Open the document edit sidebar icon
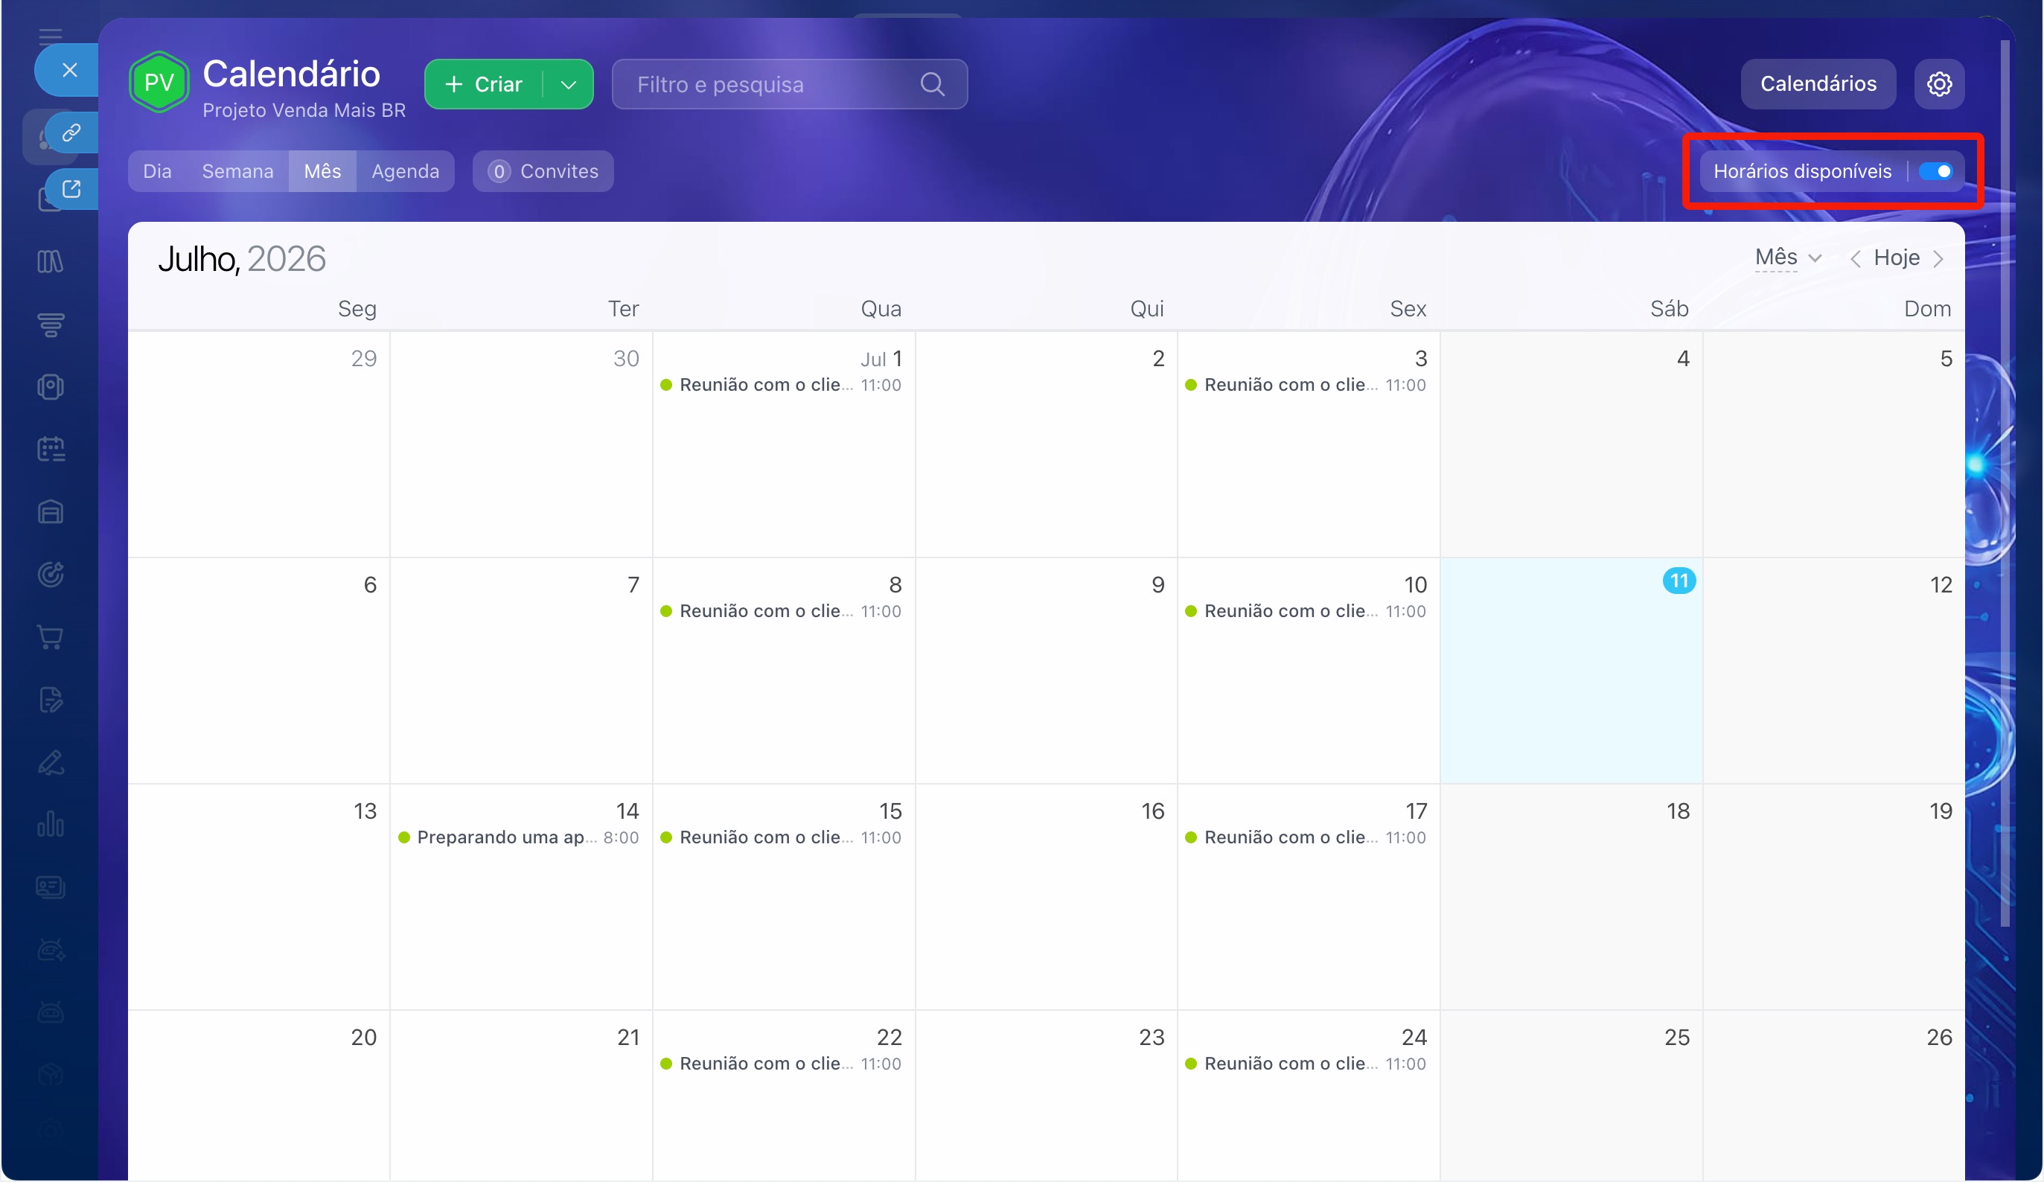 pyautogui.click(x=51, y=700)
